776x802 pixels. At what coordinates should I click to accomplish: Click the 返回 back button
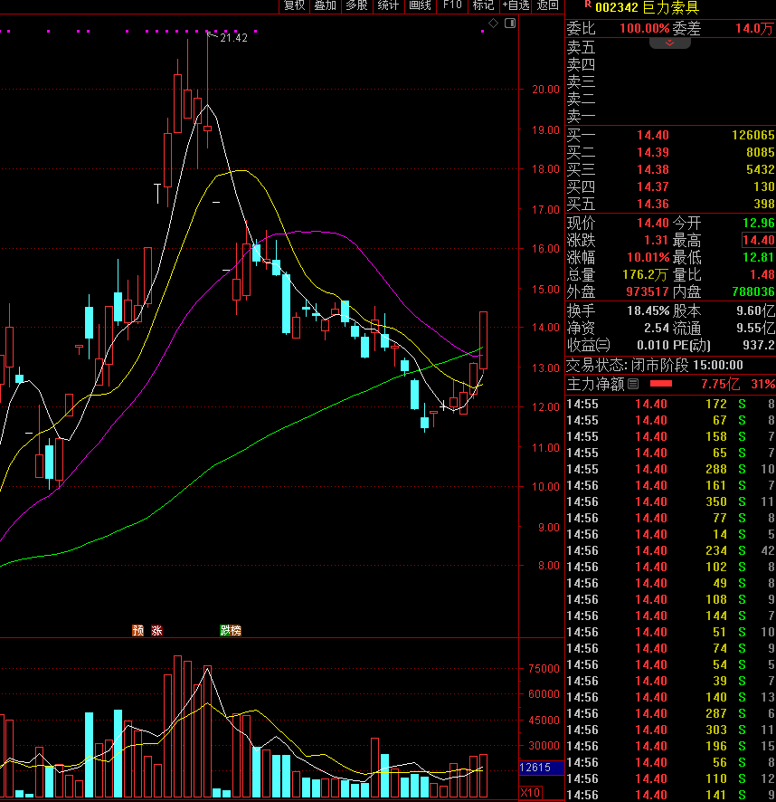click(x=548, y=5)
